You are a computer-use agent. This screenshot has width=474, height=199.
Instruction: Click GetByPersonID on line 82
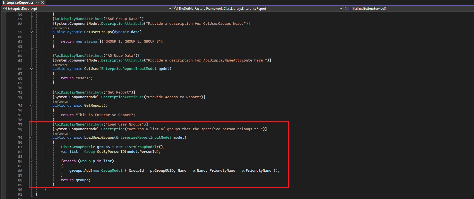click(111, 152)
